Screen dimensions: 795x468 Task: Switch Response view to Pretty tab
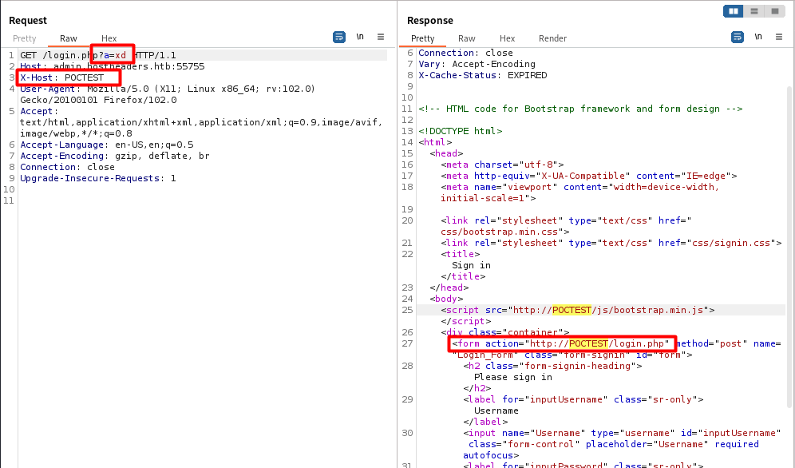pos(423,38)
